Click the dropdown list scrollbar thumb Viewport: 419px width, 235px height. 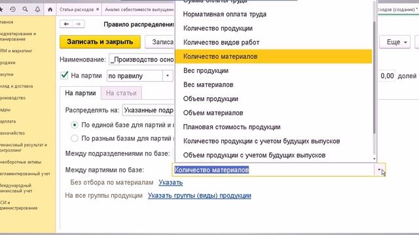pos(374,77)
